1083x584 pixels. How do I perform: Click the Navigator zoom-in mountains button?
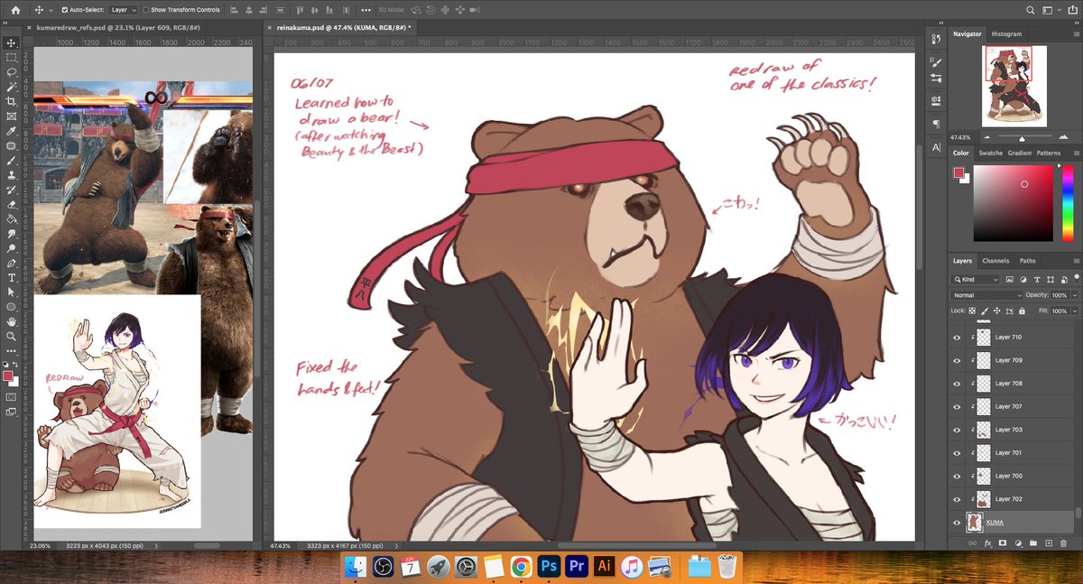click(x=1065, y=137)
